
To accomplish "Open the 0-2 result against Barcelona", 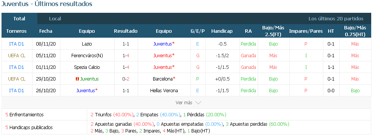I will click(126, 79).
